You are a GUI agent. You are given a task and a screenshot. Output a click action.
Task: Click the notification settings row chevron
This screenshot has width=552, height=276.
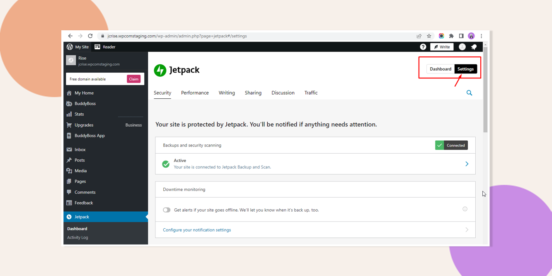coord(467,230)
